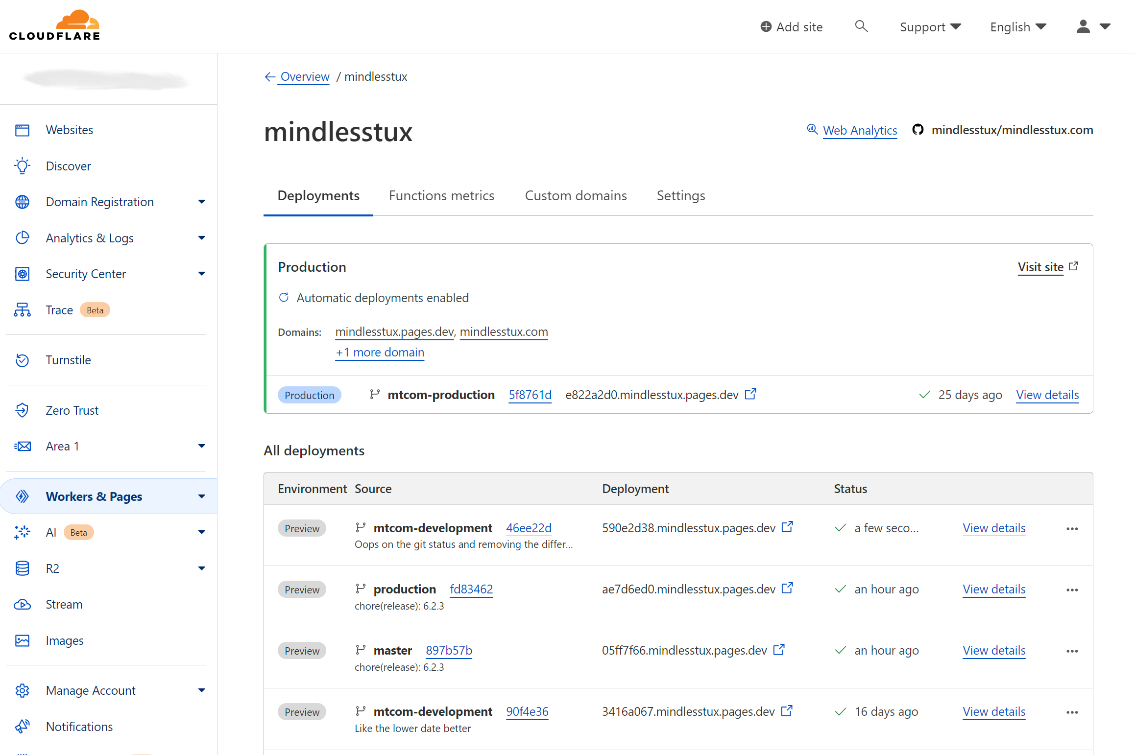Open the Functions metrics tab
Screen dimensions: 1135x755
coord(441,195)
